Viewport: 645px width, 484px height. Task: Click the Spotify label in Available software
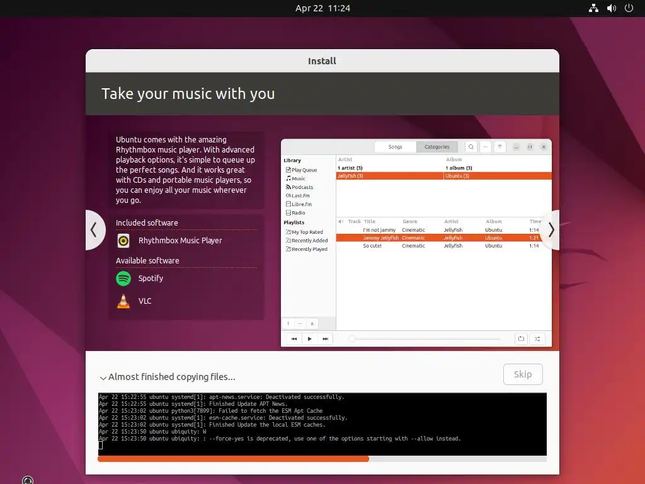(x=151, y=279)
